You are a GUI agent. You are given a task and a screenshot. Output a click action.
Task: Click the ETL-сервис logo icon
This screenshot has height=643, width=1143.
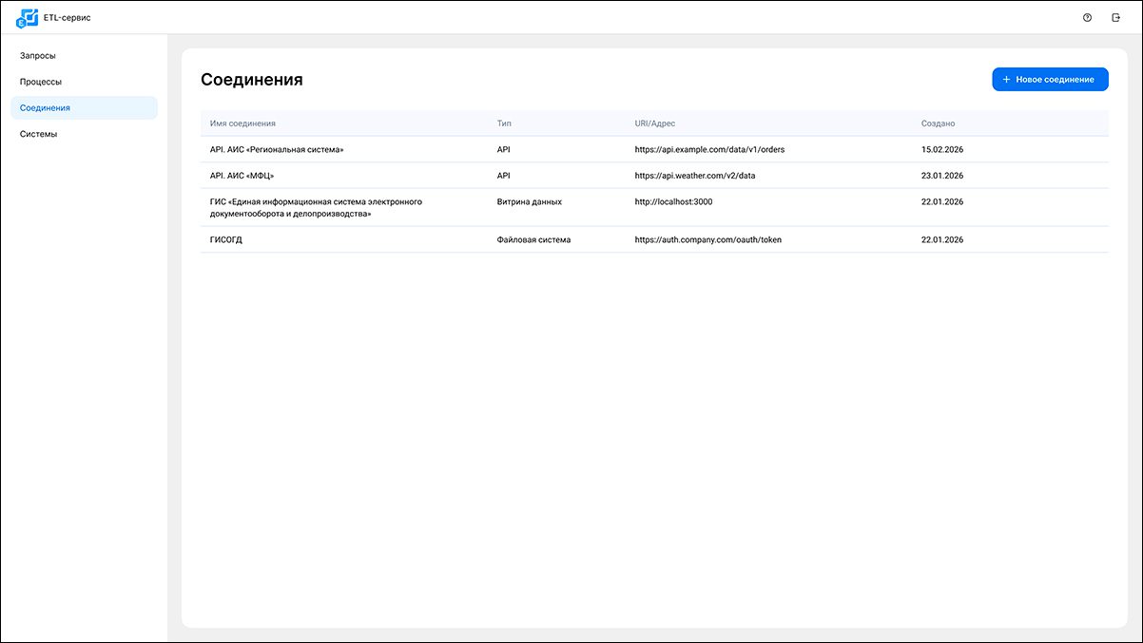[28, 18]
